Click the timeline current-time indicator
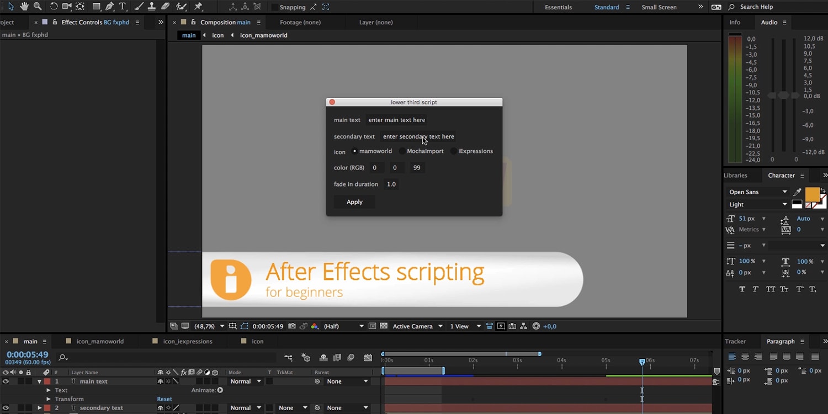828x414 pixels. point(642,362)
